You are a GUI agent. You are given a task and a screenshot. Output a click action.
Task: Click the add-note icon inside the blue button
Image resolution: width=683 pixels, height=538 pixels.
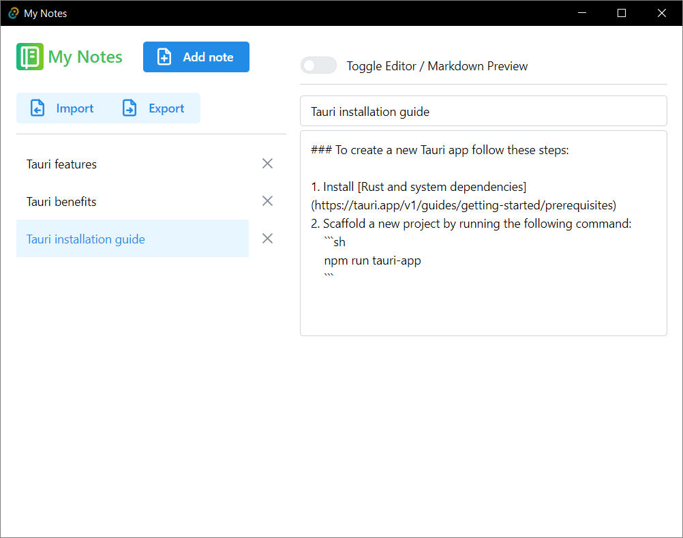pyautogui.click(x=164, y=57)
